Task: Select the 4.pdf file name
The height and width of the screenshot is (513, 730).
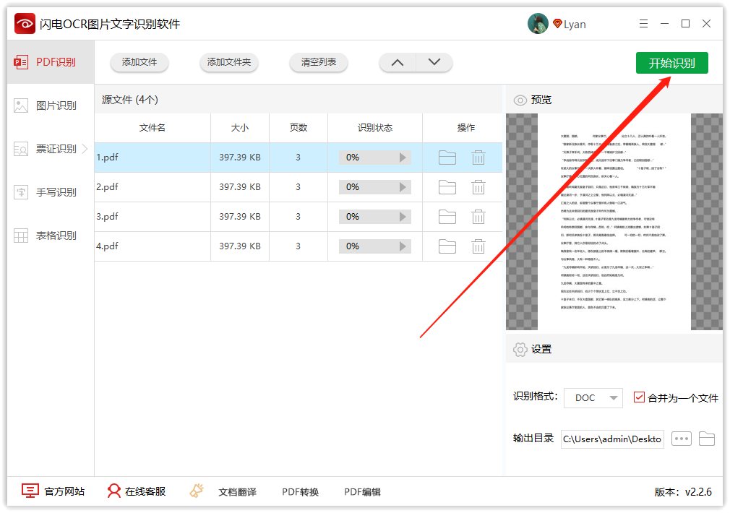Action: (x=107, y=246)
